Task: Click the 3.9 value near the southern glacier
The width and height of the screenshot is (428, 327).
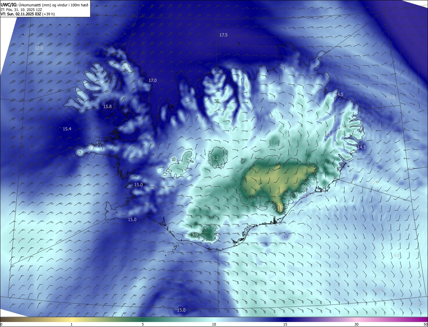Action: pos(195,235)
